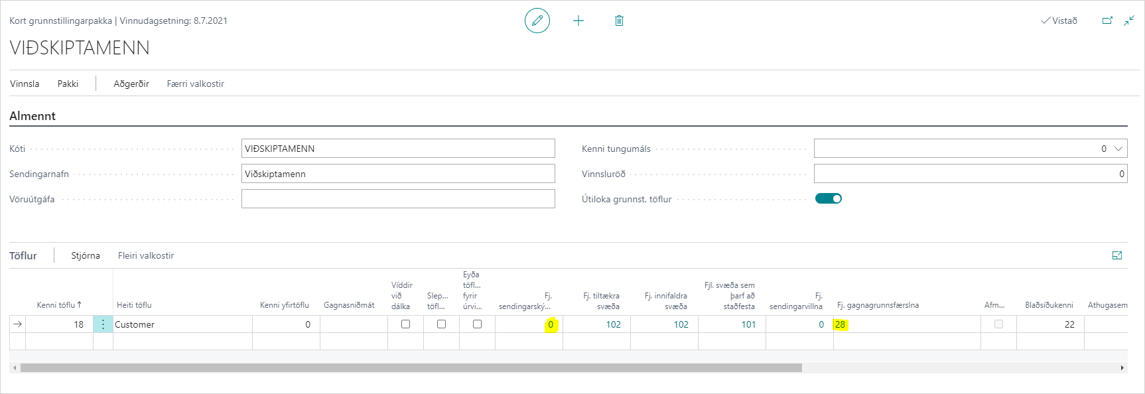Check the Eyða töflu fyrir úrvinnslu checkbox
The image size is (1145, 394).
click(x=477, y=324)
